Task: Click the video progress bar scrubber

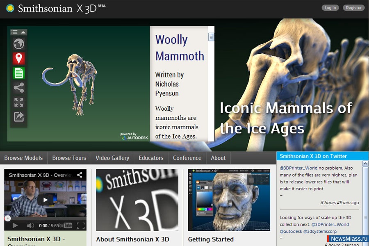Action: (7, 219)
